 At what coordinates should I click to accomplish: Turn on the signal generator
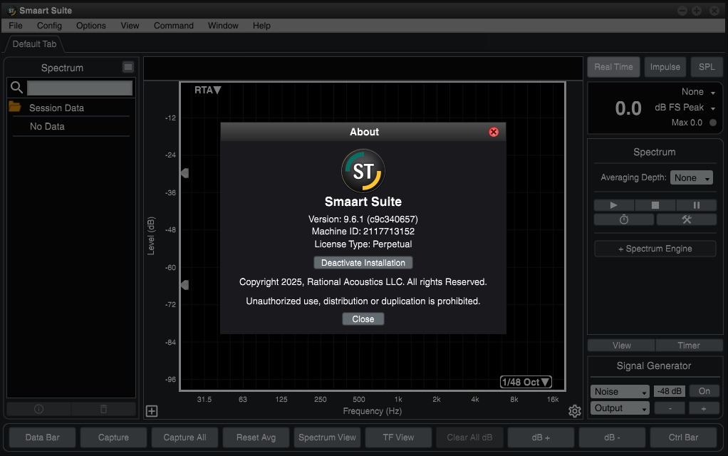pos(704,391)
